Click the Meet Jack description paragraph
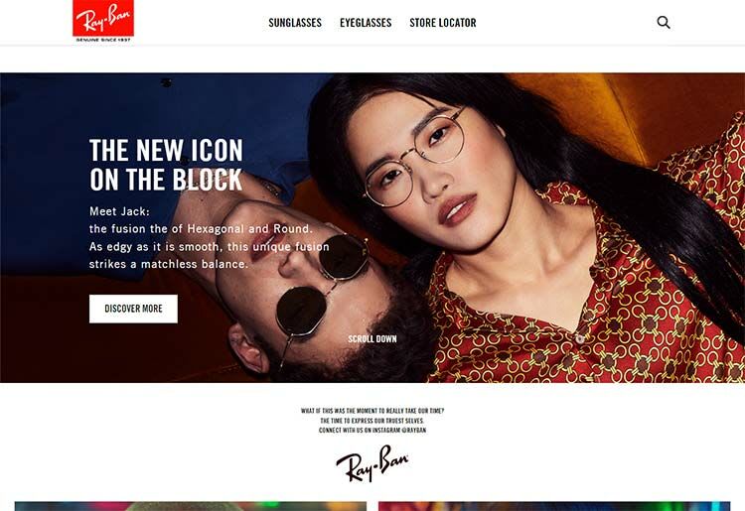This screenshot has height=511, width=745. point(209,238)
